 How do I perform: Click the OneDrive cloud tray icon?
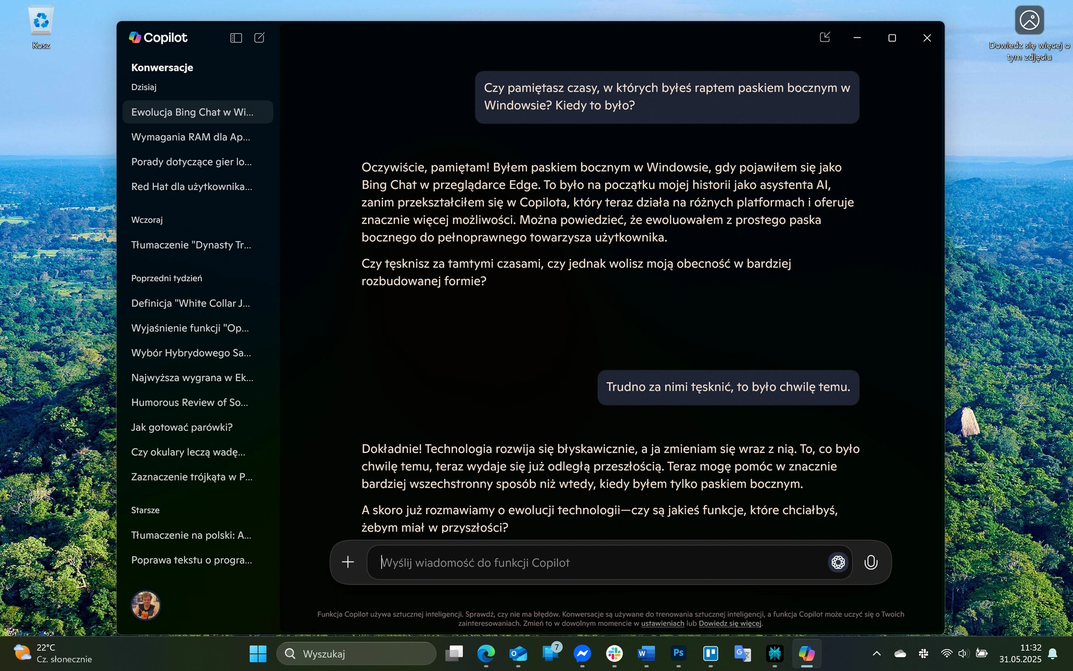900,653
